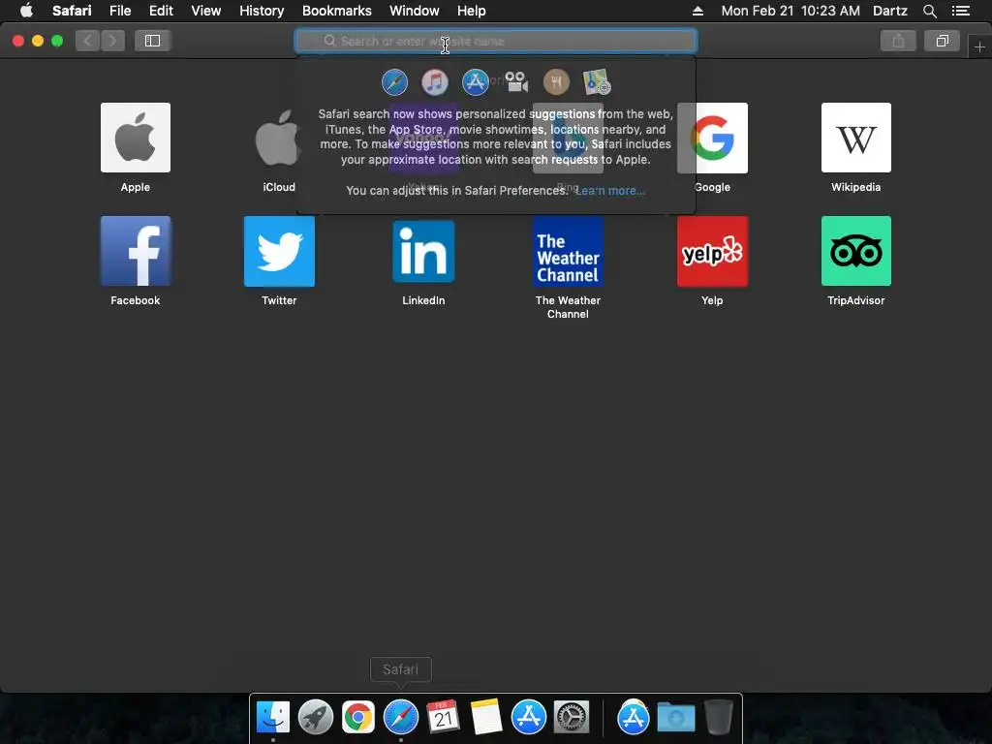The image size is (992, 744).
Task: Open the Apple favorite tile
Action: point(136,138)
